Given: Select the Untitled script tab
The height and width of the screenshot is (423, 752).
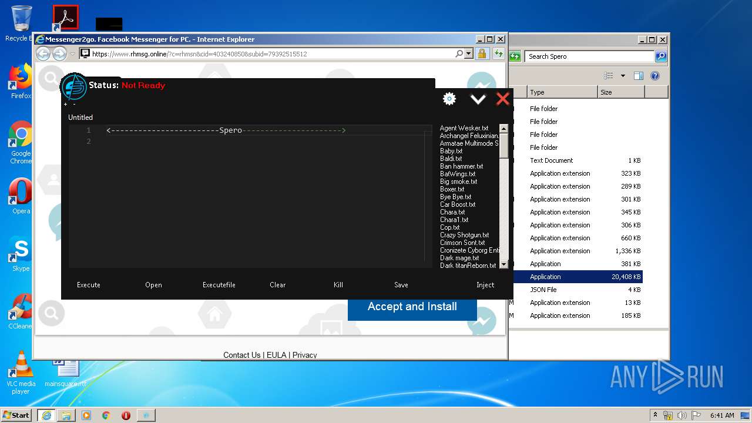Looking at the screenshot, I should tap(80, 117).
